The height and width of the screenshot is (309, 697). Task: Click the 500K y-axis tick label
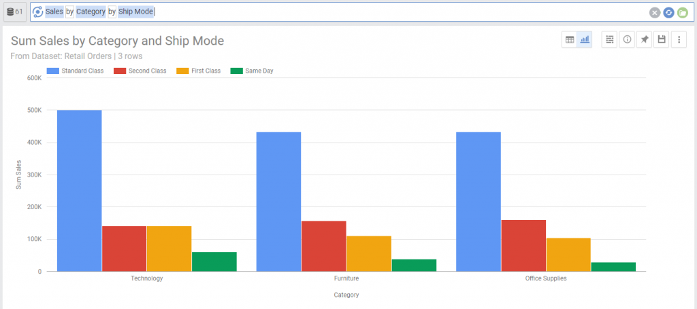click(x=35, y=111)
